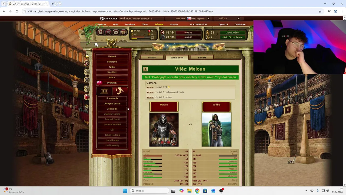Open Prémium button with the ruby
The height and width of the screenshot is (195, 346).
[x=112, y=83]
